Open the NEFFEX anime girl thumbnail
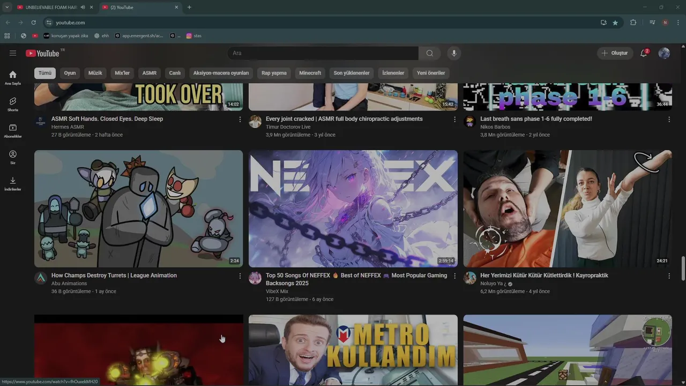The width and height of the screenshot is (686, 386). coord(353,209)
